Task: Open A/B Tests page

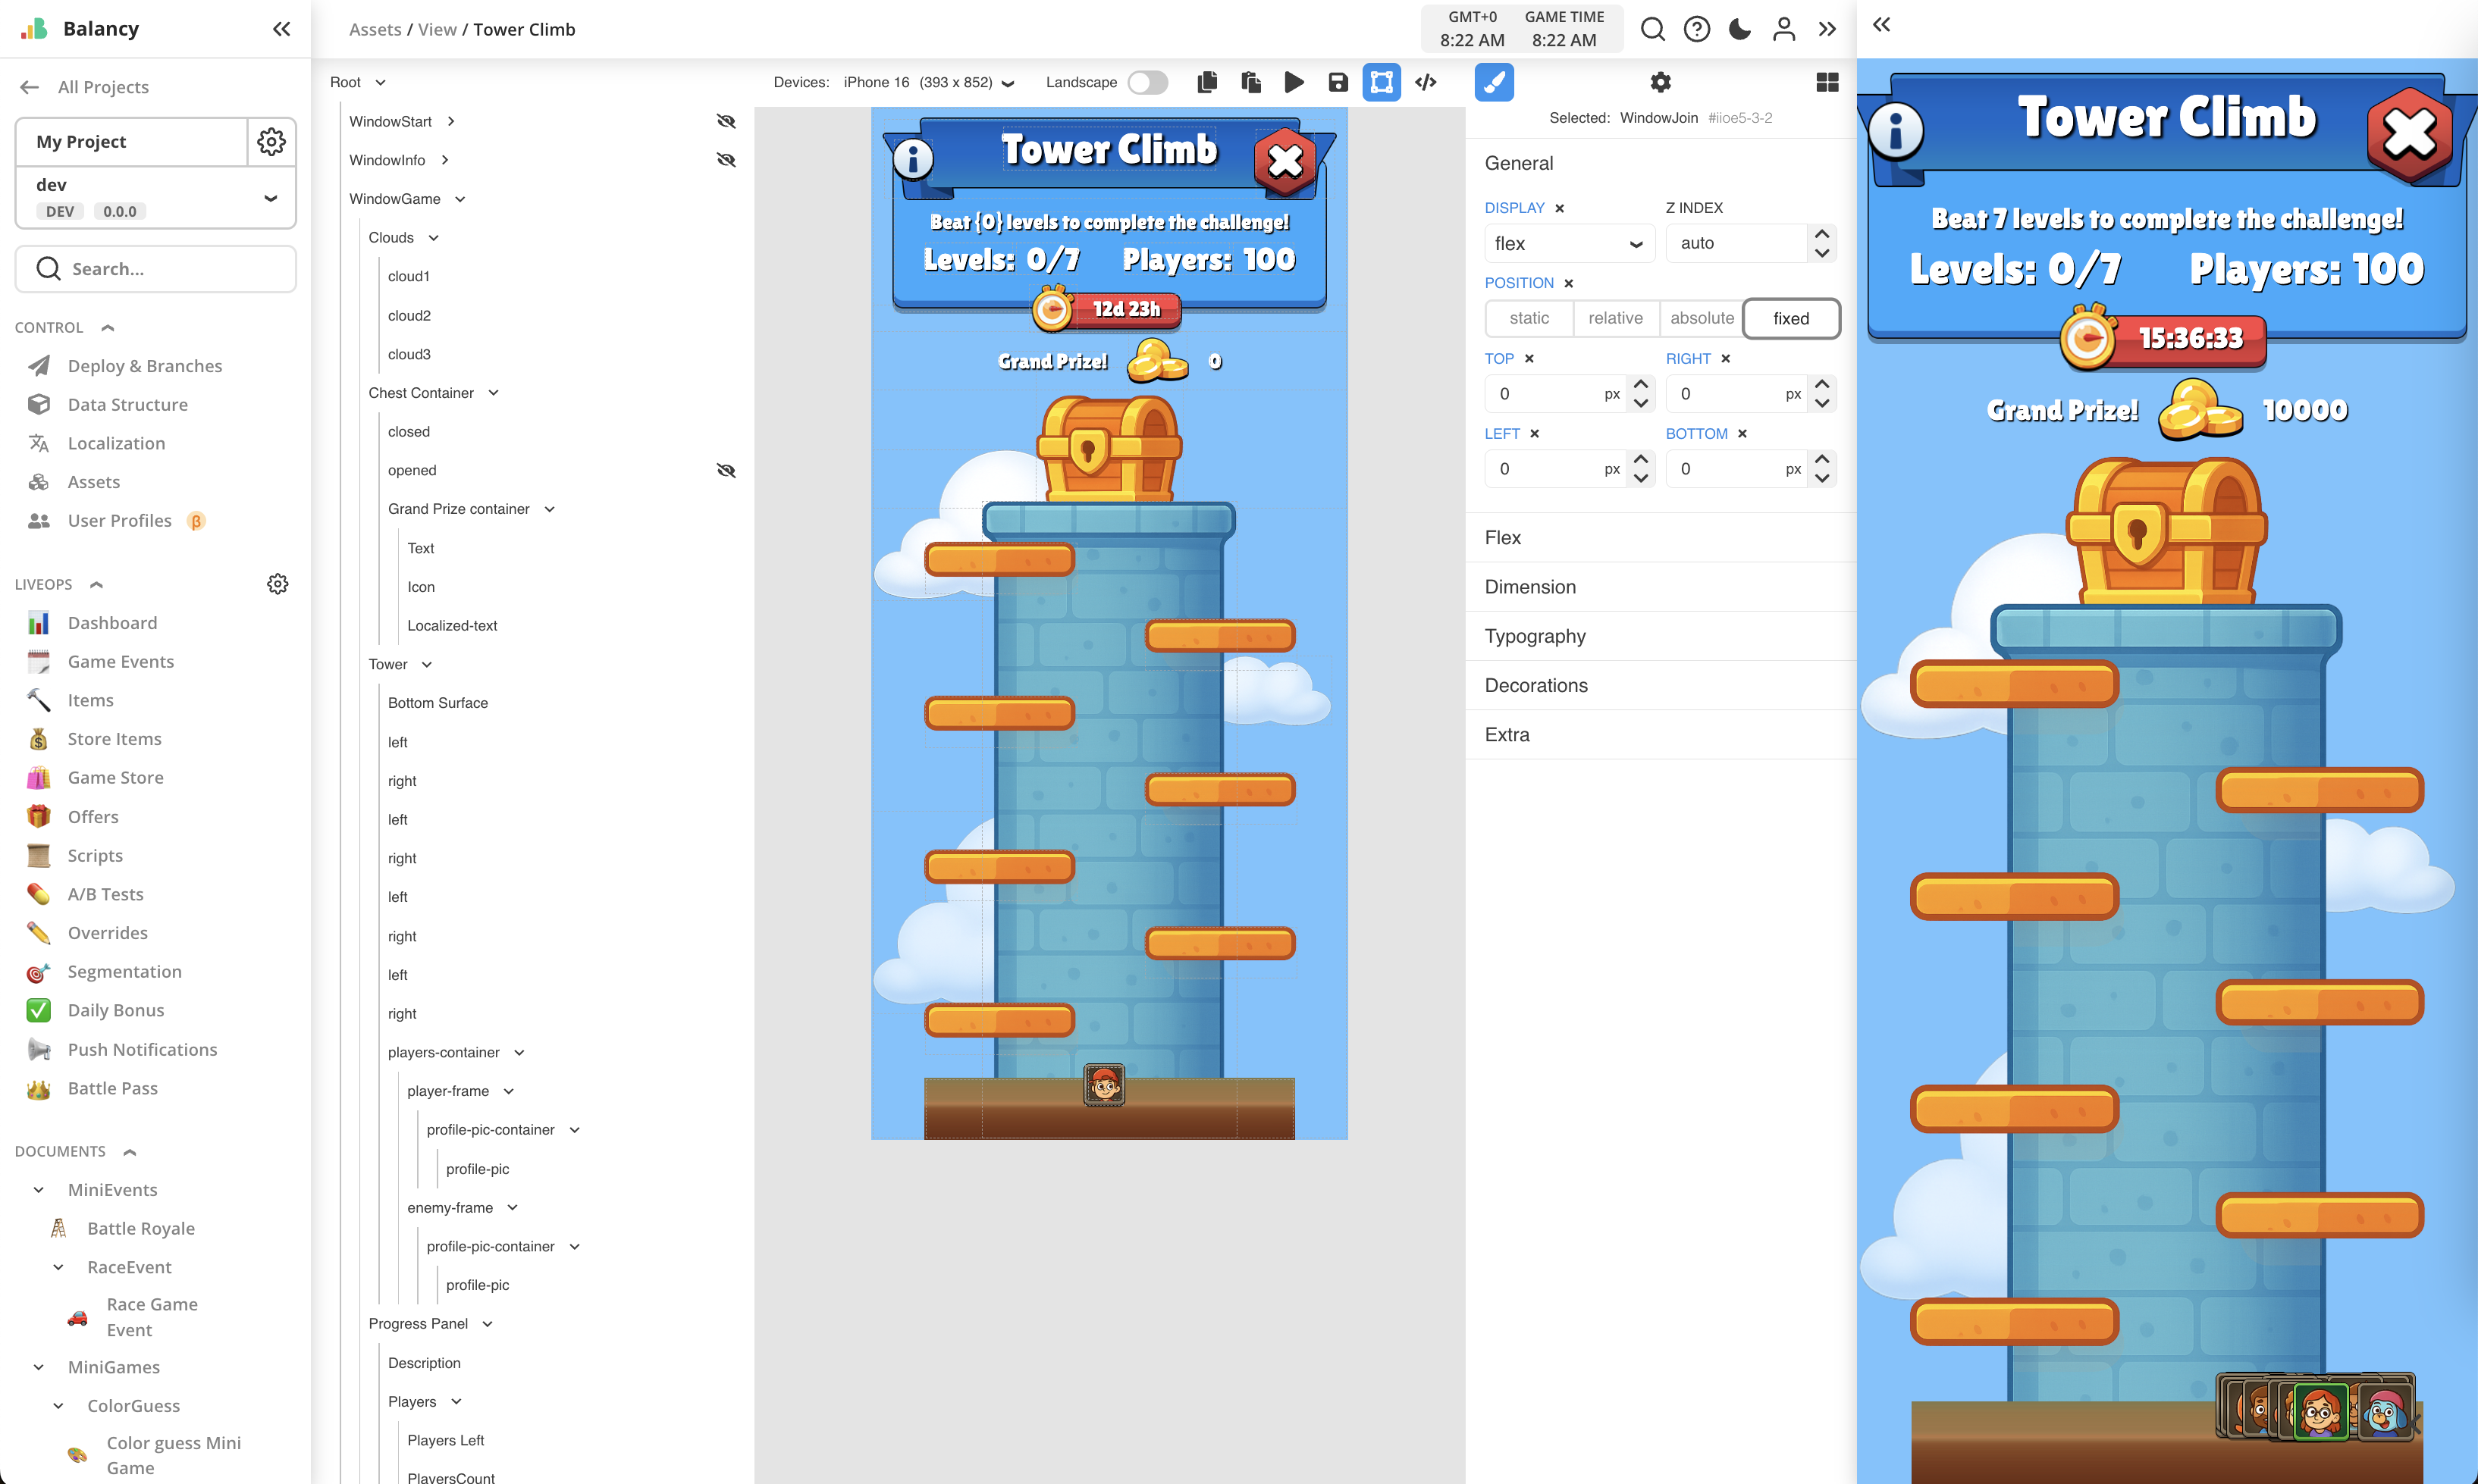Action: pyautogui.click(x=105, y=894)
